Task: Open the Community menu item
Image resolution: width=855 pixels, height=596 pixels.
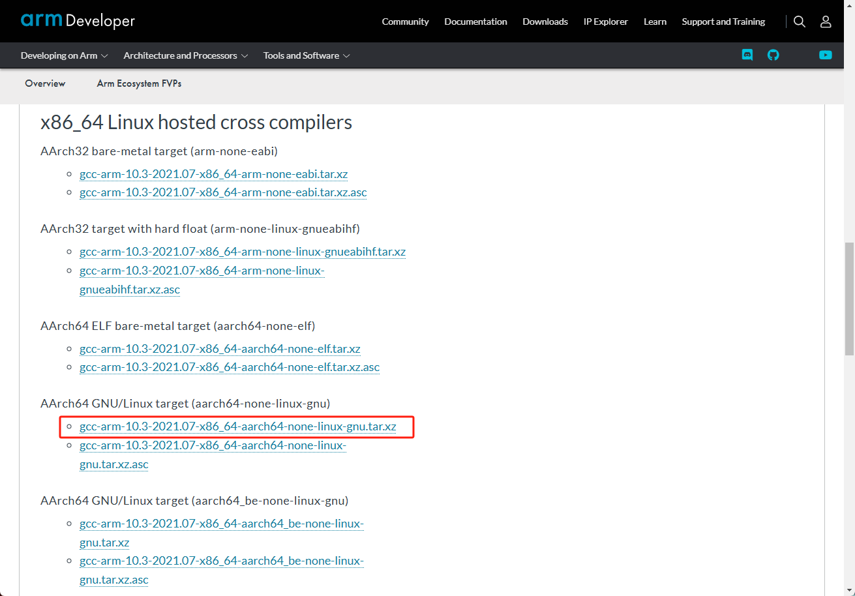Action: [405, 22]
